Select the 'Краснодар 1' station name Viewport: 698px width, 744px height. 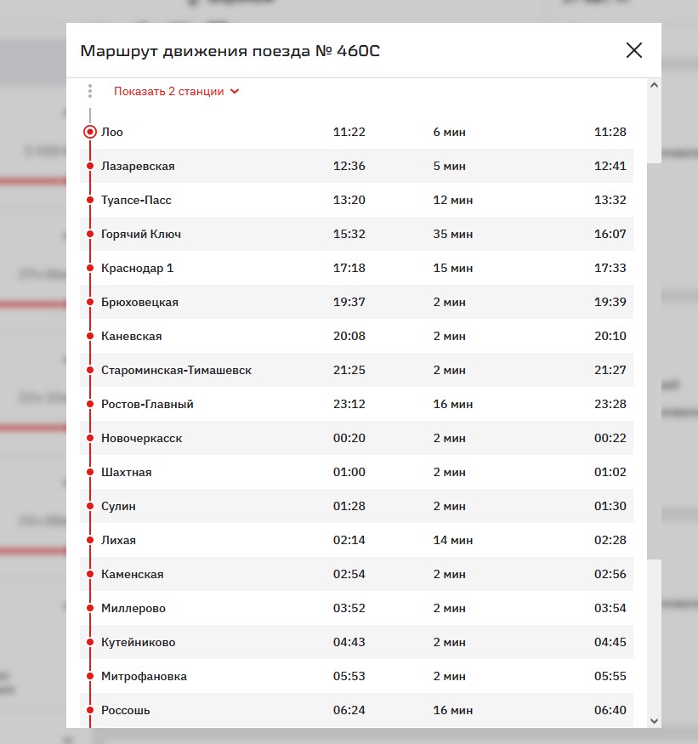point(138,268)
